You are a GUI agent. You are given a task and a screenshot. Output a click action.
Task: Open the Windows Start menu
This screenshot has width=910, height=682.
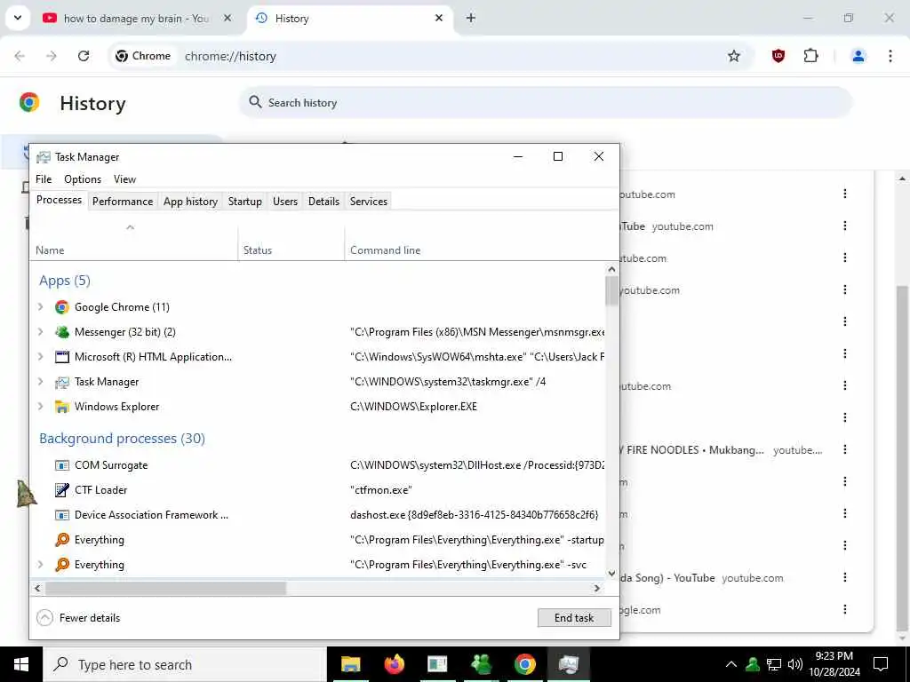[21, 664]
